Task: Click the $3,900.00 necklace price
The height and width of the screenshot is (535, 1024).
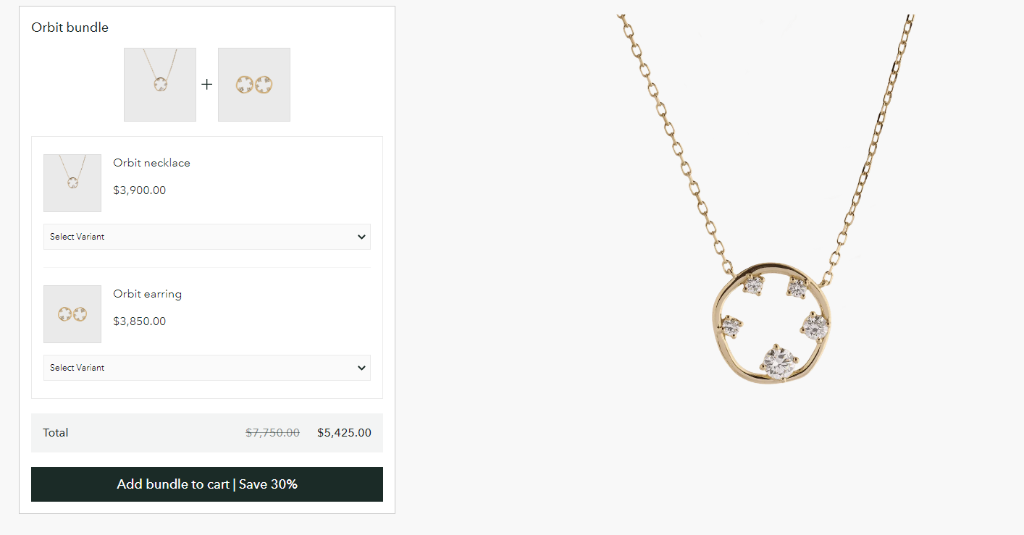Action: click(140, 190)
